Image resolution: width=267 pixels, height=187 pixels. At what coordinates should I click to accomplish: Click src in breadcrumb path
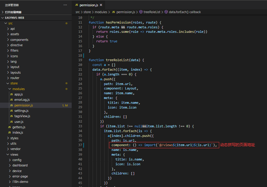click(78, 12)
